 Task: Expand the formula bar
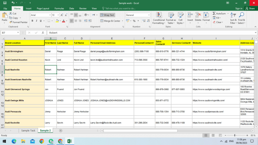[x=255, y=33]
